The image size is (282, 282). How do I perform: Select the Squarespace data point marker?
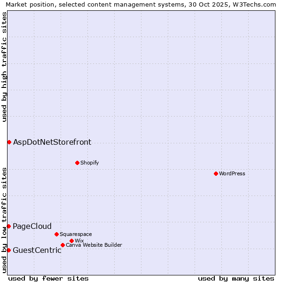[56, 234]
